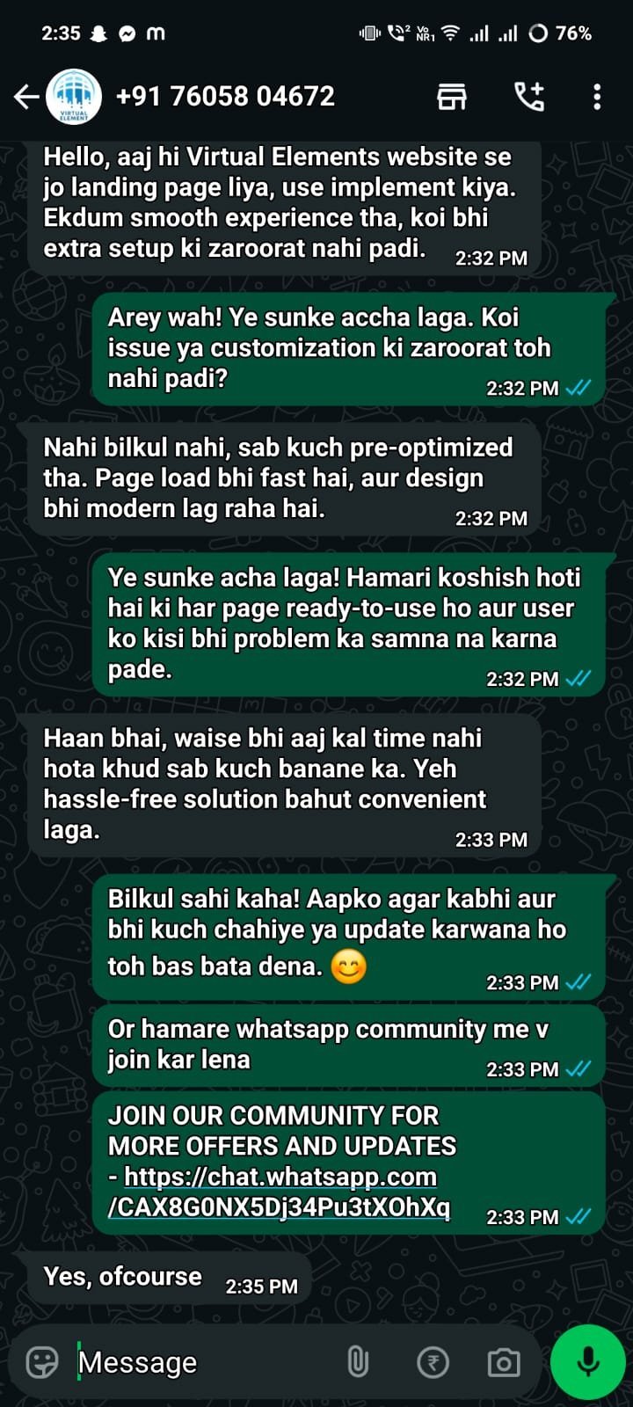Tap the Snapchat notification icon in status bar

[x=99, y=33]
